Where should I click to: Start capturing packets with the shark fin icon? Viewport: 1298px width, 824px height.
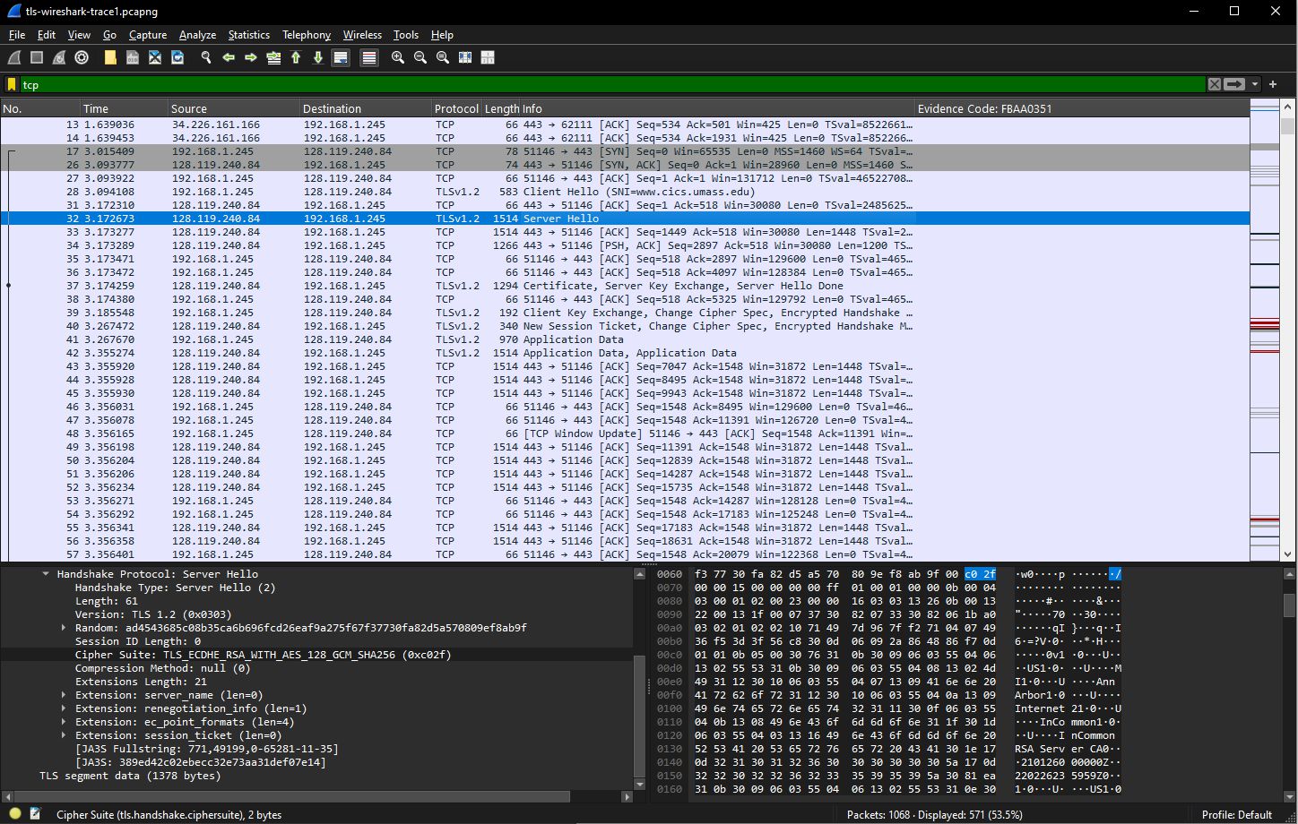13,57
